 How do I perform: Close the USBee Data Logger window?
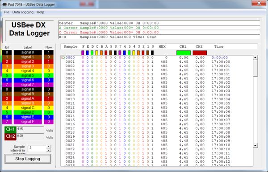click(x=259, y=3)
